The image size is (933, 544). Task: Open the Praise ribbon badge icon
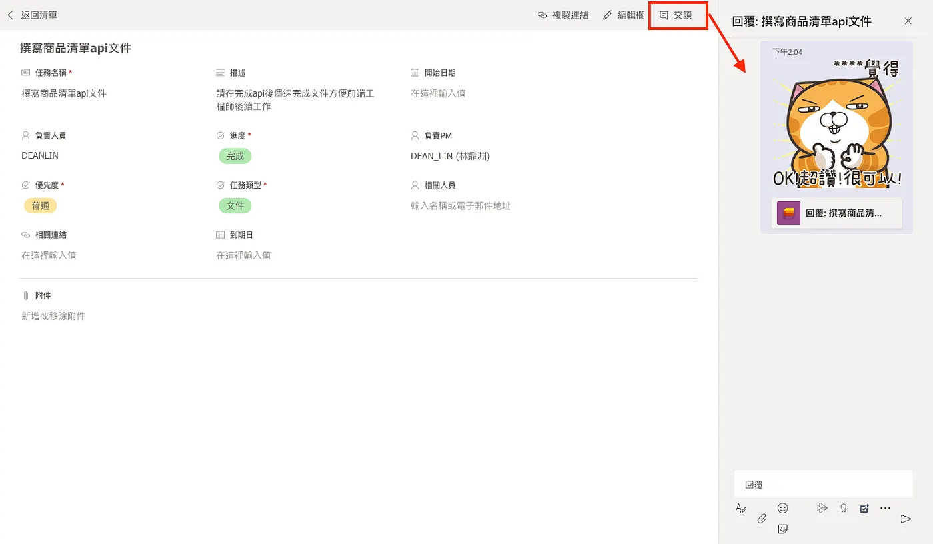[x=843, y=508]
